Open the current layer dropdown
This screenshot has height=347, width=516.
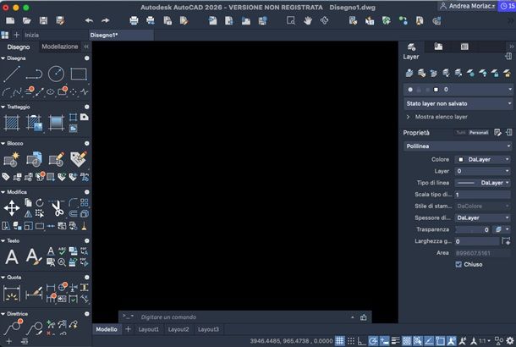click(x=458, y=89)
